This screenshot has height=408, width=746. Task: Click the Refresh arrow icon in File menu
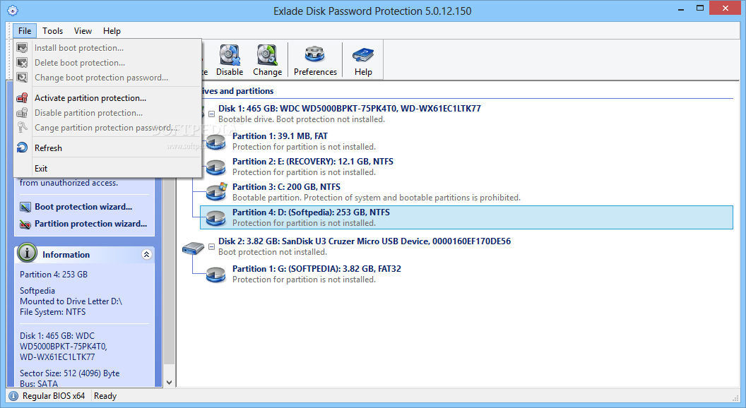[22, 148]
